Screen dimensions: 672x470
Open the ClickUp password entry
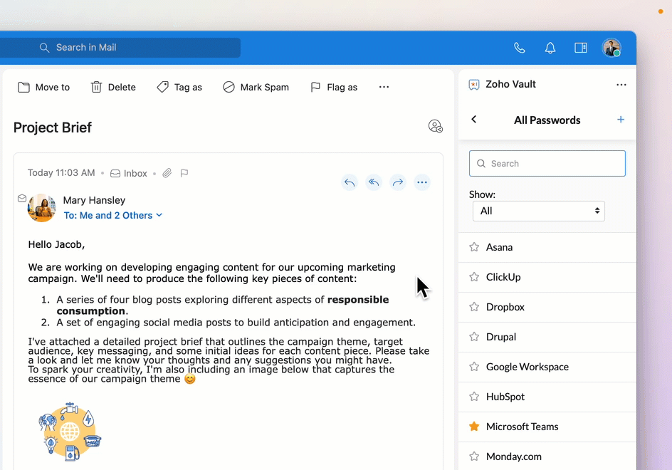[547, 278]
